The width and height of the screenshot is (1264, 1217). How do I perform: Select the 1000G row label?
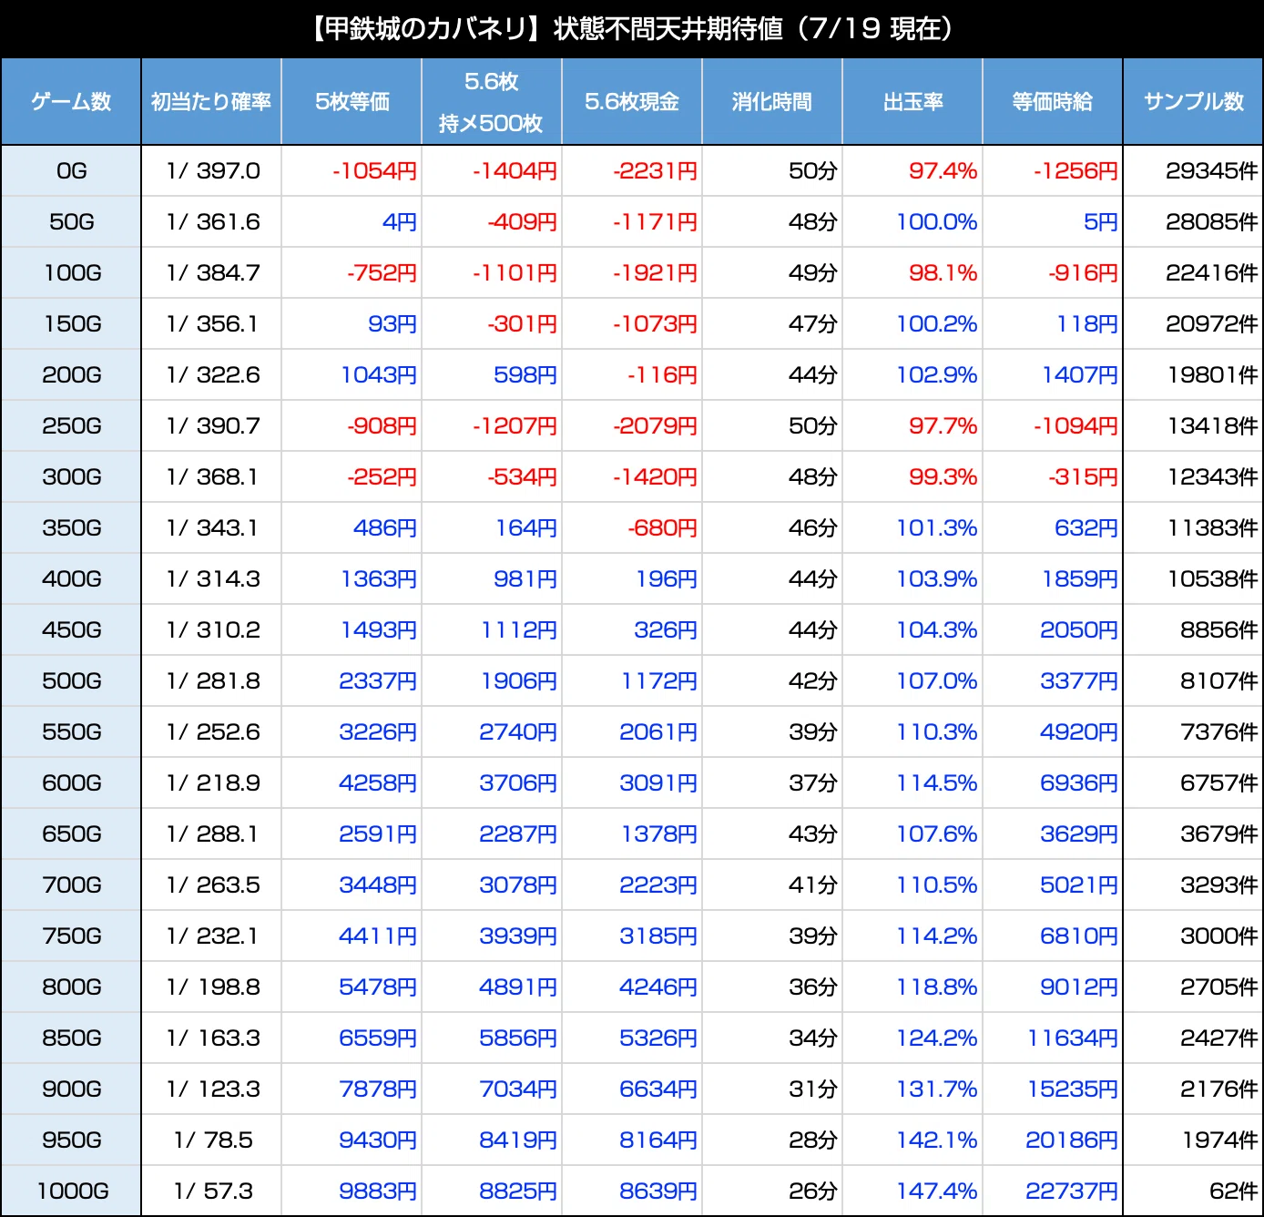[x=71, y=1191]
